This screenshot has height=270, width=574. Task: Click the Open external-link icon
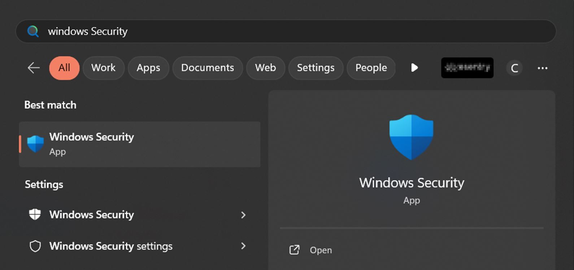[294, 250]
